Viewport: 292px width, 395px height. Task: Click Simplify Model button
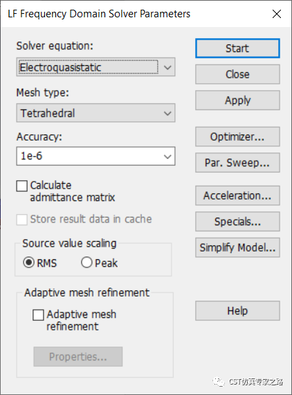pyautogui.click(x=237, y=247)
